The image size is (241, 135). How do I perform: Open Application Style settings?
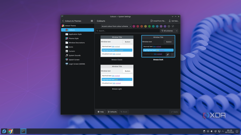[x=78, y=34]
